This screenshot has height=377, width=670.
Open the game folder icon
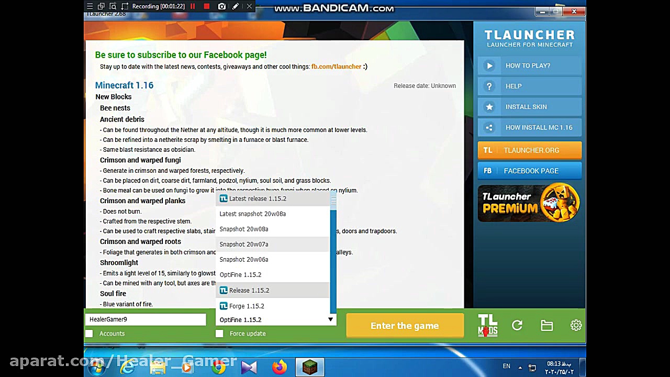pos(546,326)
